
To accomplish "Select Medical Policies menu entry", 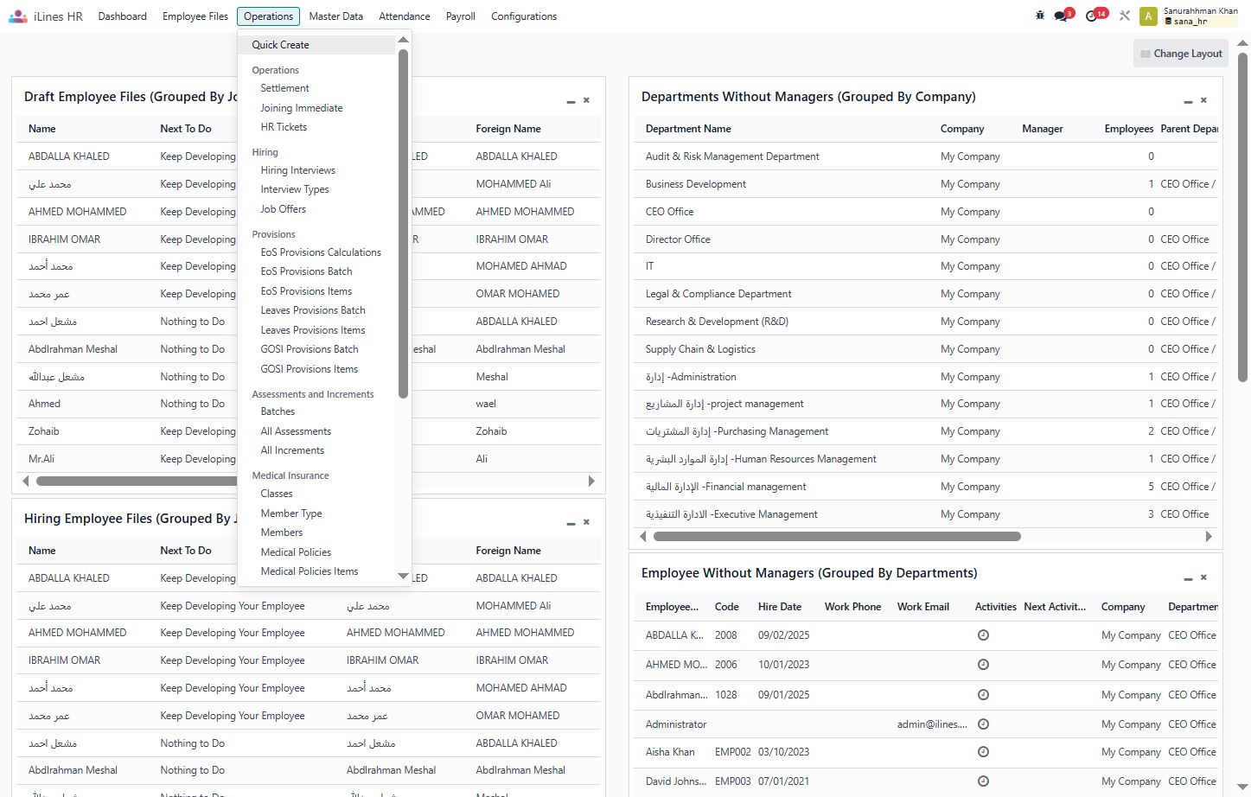I will coord(296,552).
